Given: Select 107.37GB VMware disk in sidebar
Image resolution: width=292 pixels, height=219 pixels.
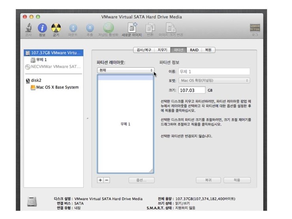Looking at the screenshot, I should (53, 52).
